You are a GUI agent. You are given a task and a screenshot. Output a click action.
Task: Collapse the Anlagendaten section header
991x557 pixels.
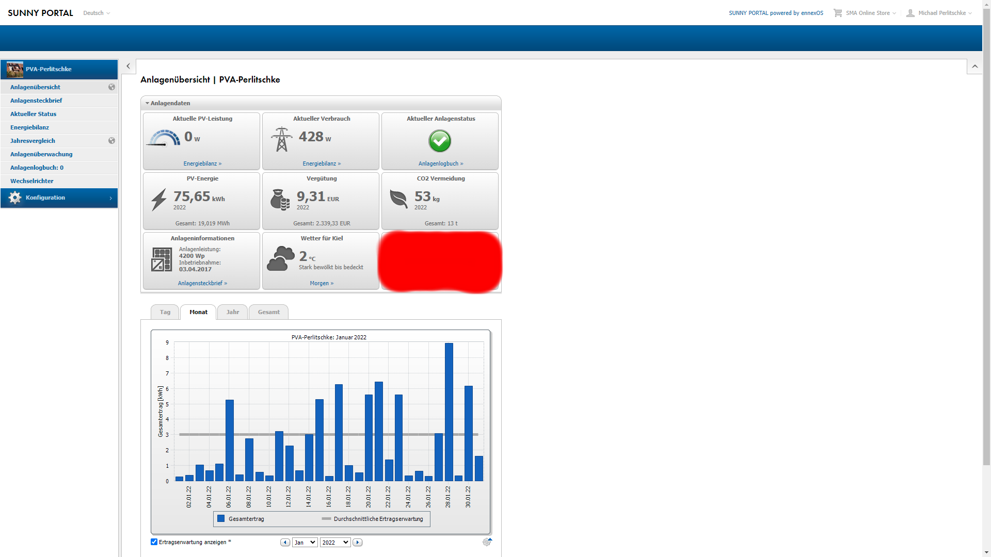pos(170,103)
